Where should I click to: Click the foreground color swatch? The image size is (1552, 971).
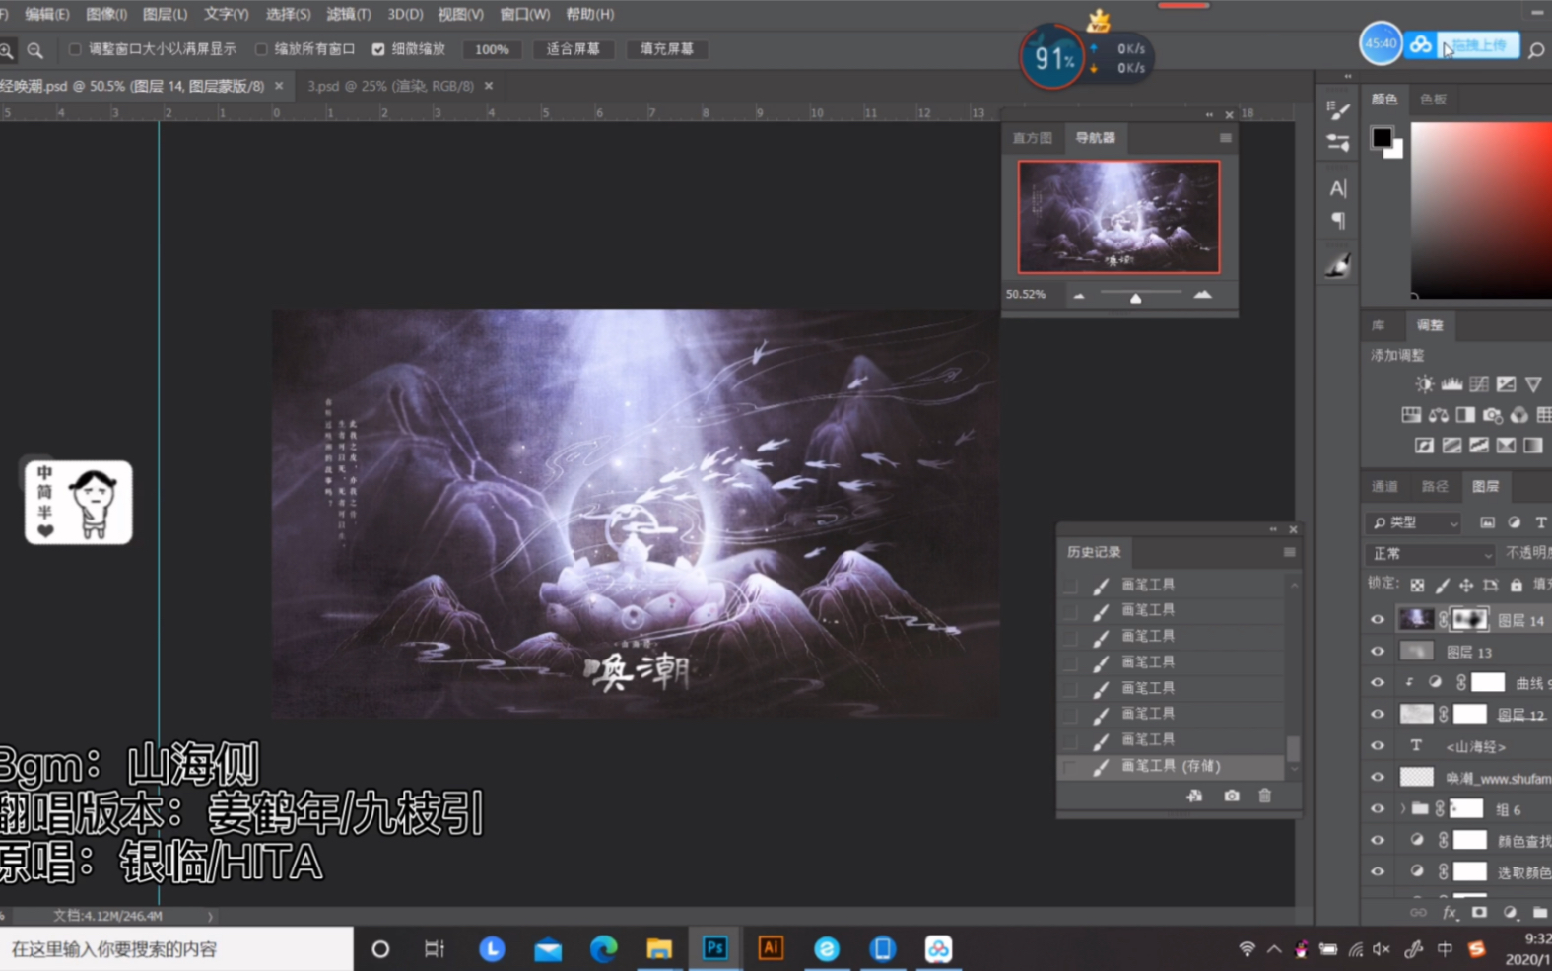tap(1382, 137)
